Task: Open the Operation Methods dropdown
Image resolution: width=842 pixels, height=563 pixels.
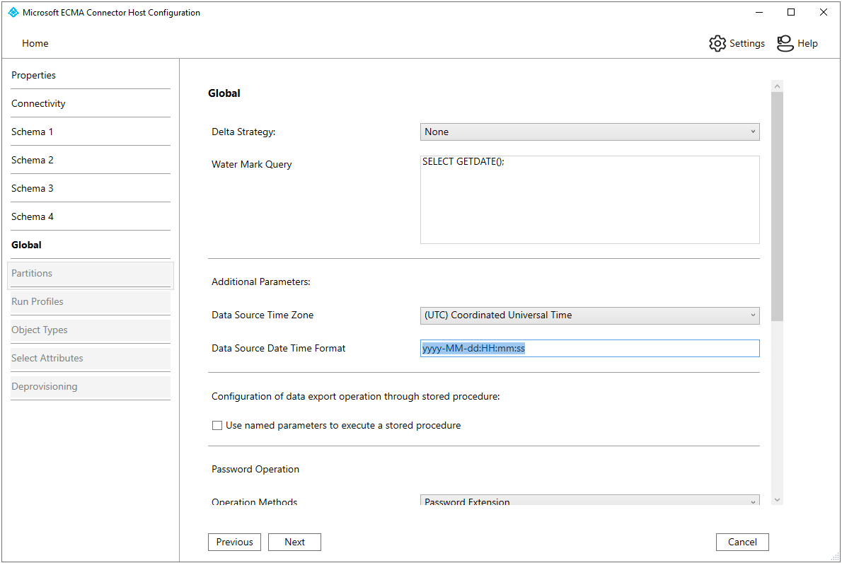Action: pos(589,501)
